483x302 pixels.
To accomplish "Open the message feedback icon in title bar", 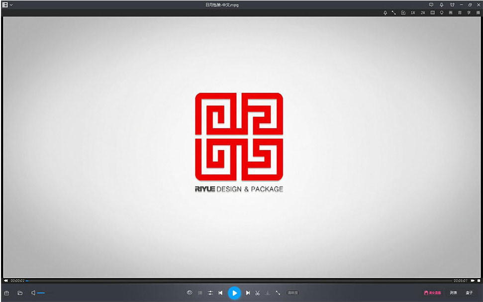I will coord(431,5).
